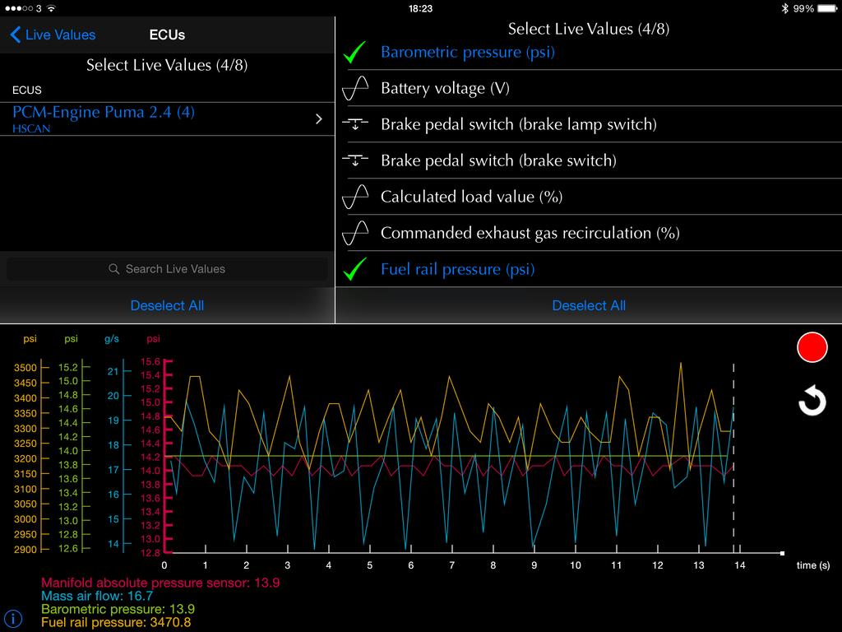Click the Calculated load value waveform icon

tap(355, 197)
